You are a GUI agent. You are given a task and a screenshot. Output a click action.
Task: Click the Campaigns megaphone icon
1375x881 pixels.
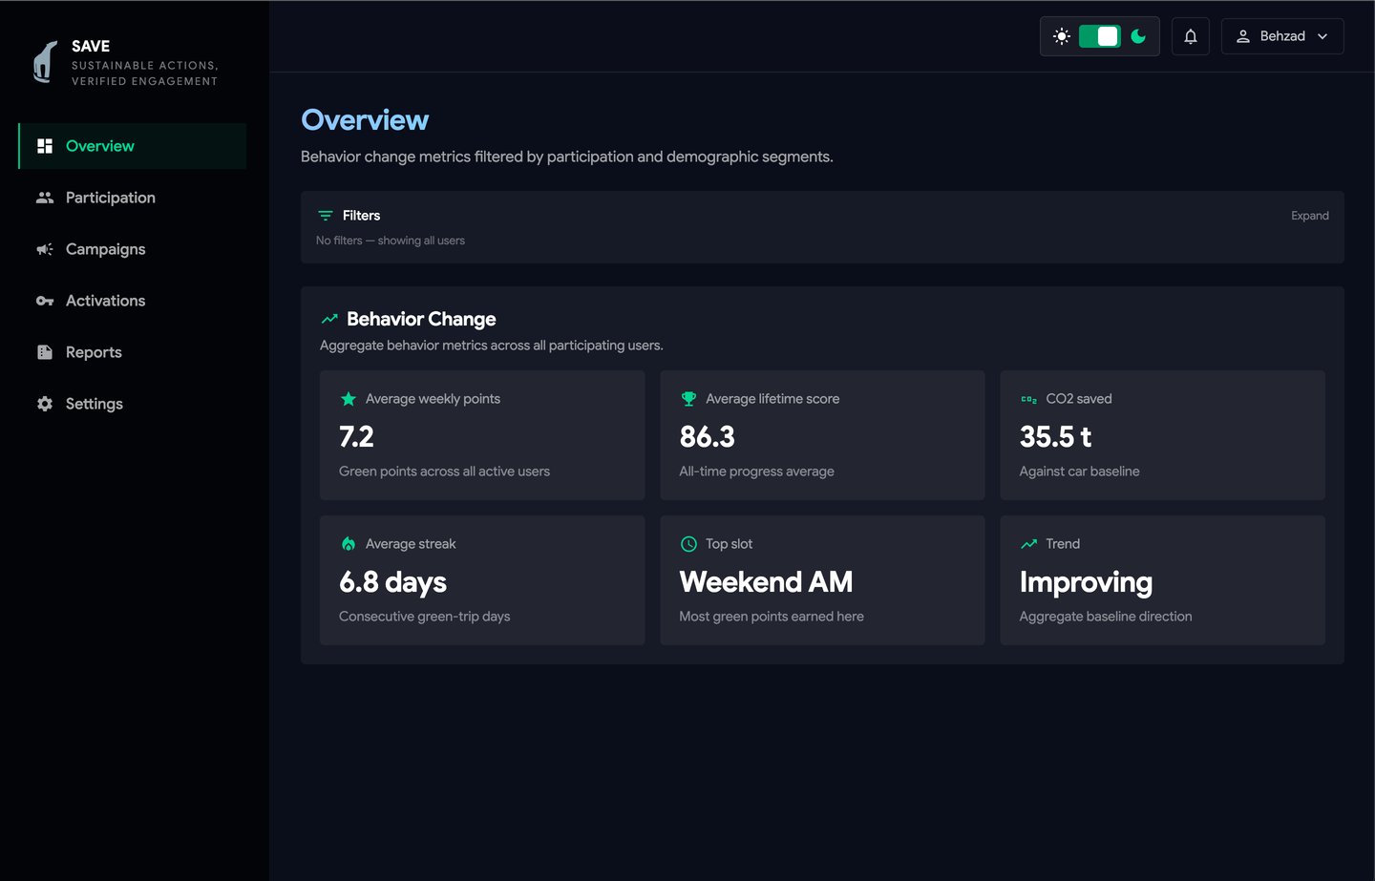pyautogui.click(x=45, y=249)
